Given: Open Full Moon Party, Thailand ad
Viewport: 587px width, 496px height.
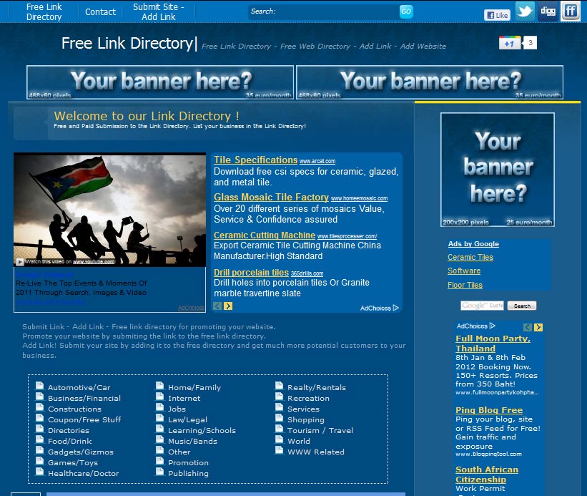Looking at the screenshot, I should point(493,343).
